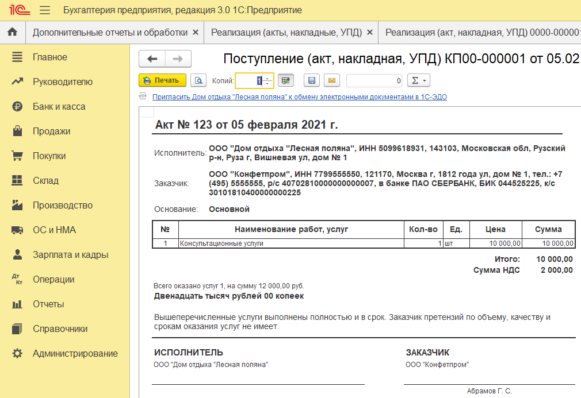Image resolution: width=581 pixels, height=398 pixels.
Task: Click the Продажи shopping bag icon
Action: (x=17, y=131)
